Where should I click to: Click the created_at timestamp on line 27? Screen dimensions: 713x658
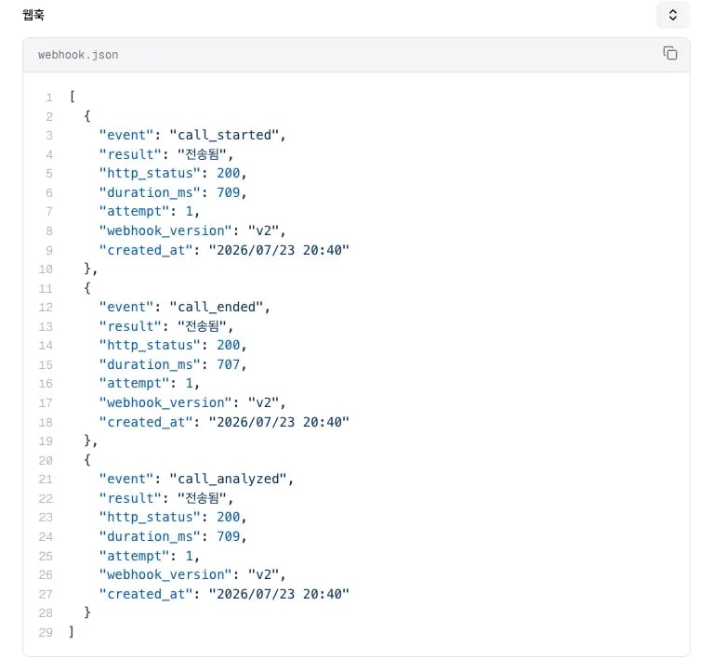(x=279, y=594)
